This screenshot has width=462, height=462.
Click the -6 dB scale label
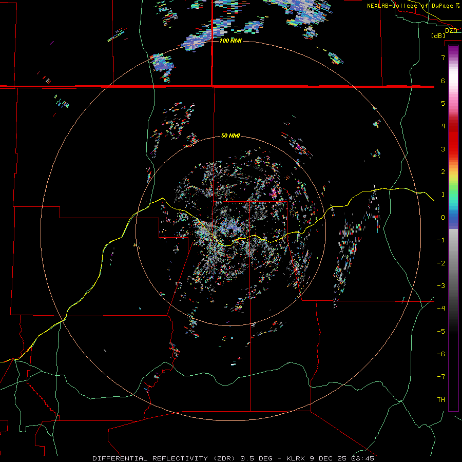tap(441, 354)
